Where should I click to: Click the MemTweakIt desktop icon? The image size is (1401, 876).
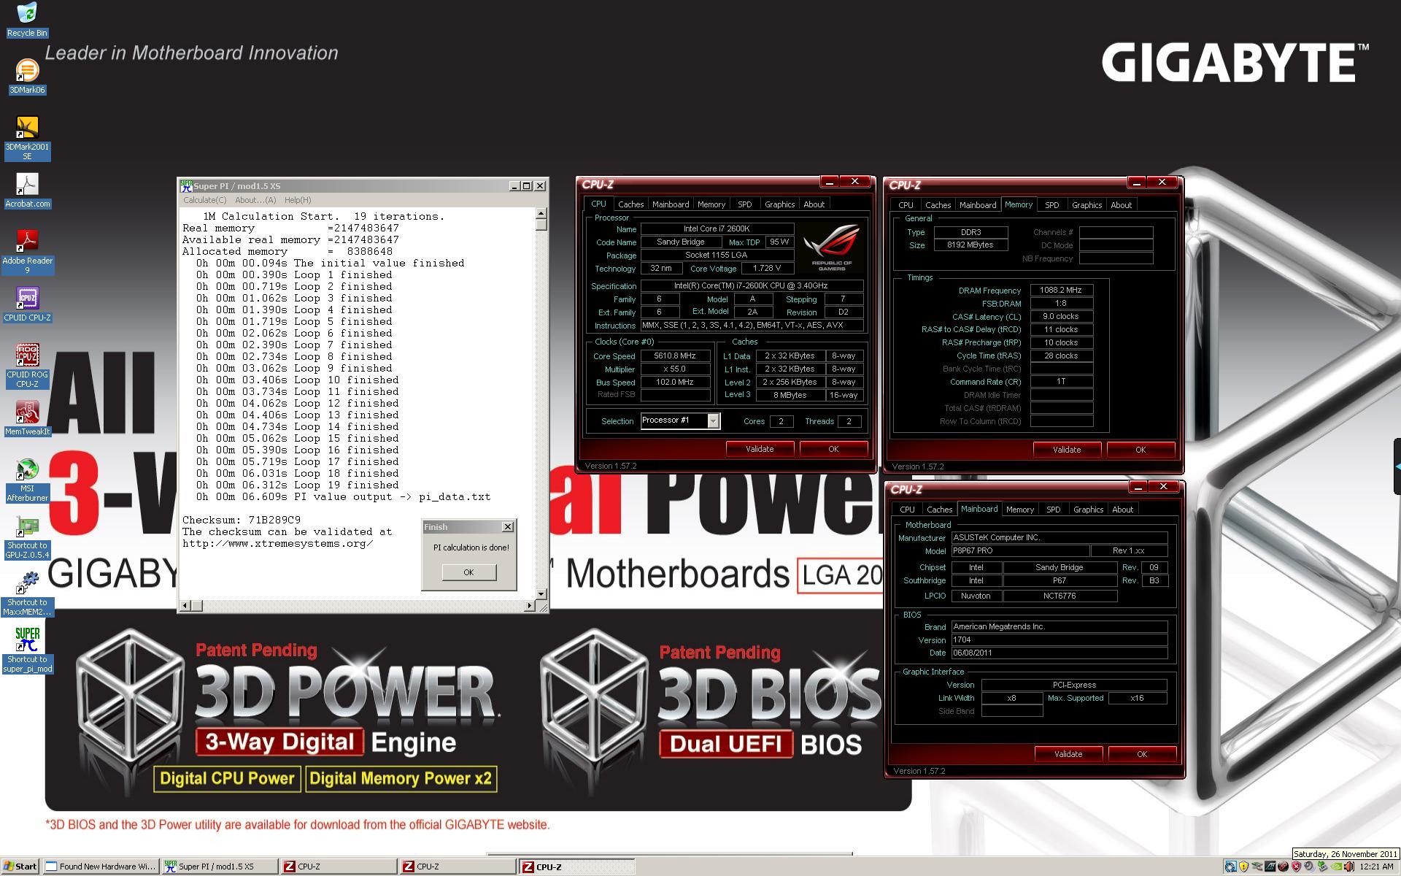pos(27,418)
